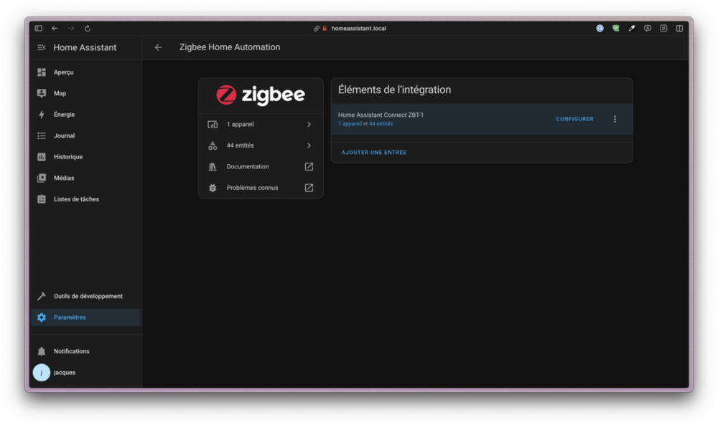Viewport: 718px width, 425px height.
Task: Open the Journal list icon
Action: (x=42, y=135)
